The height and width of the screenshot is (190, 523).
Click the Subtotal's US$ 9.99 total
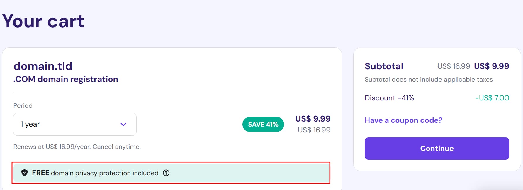click(491, 66)
